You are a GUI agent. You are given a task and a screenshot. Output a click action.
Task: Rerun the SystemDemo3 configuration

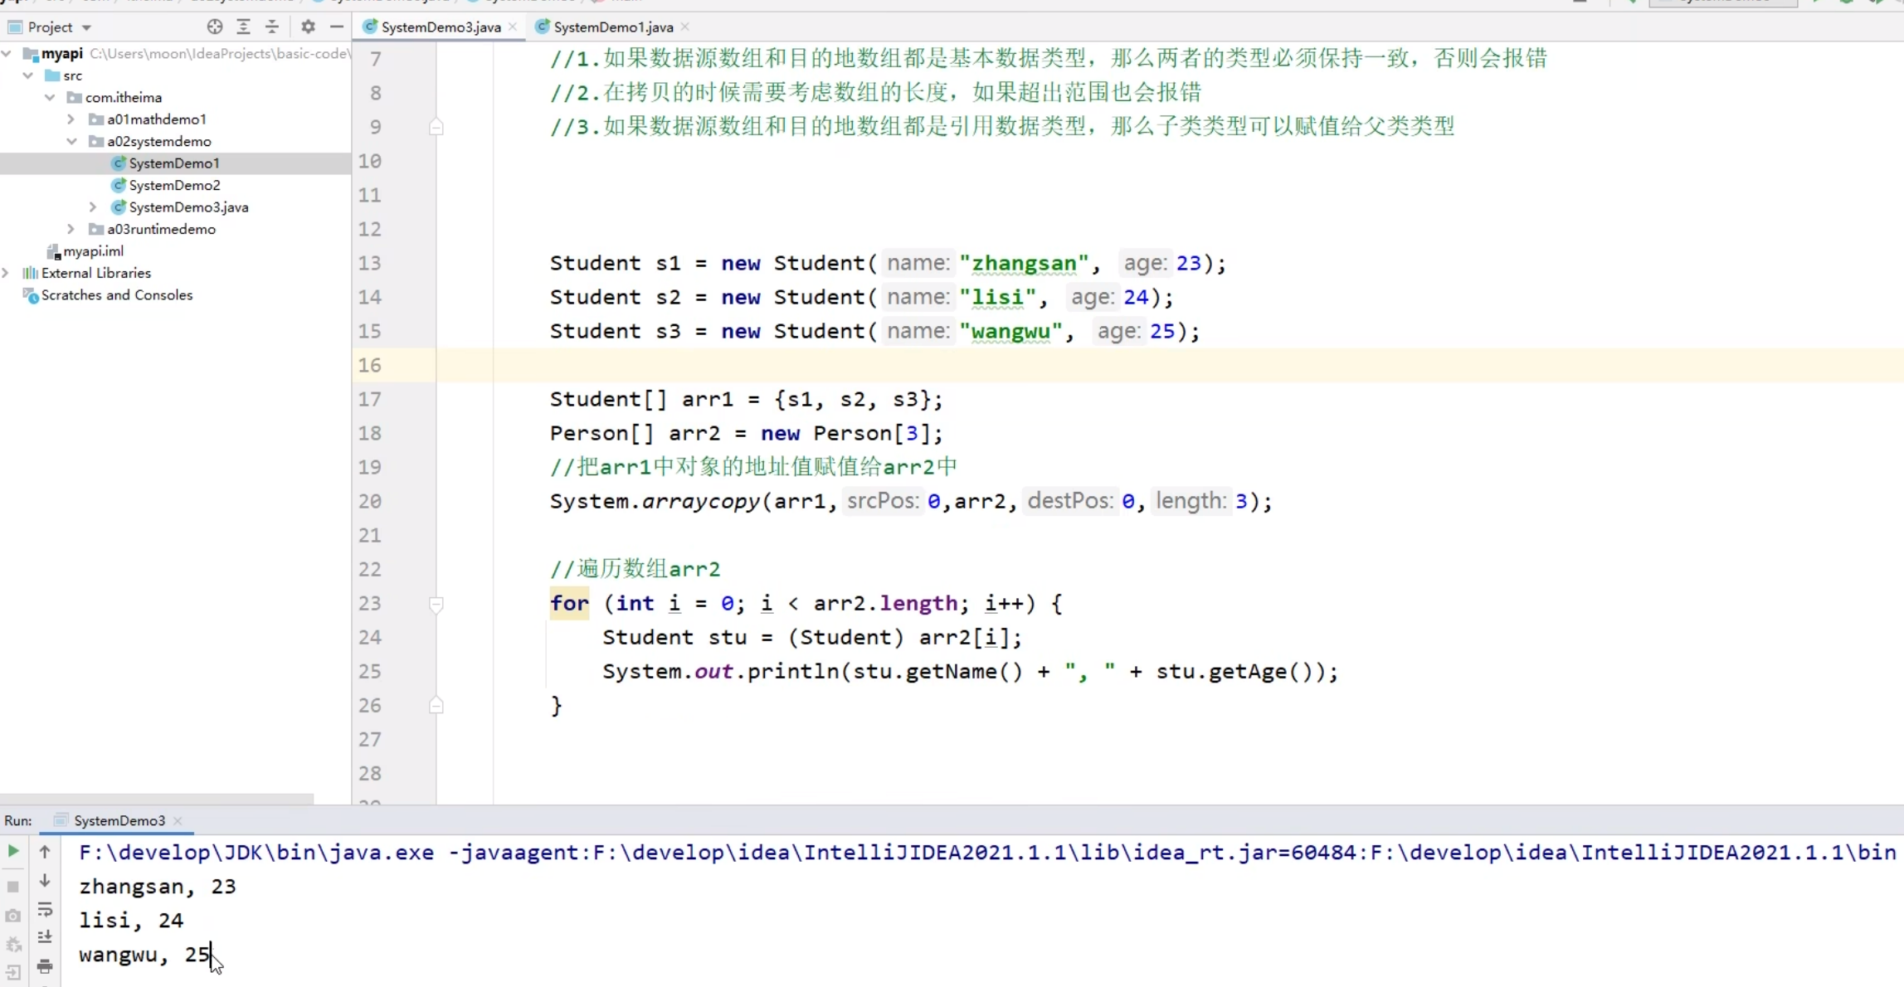12,852
